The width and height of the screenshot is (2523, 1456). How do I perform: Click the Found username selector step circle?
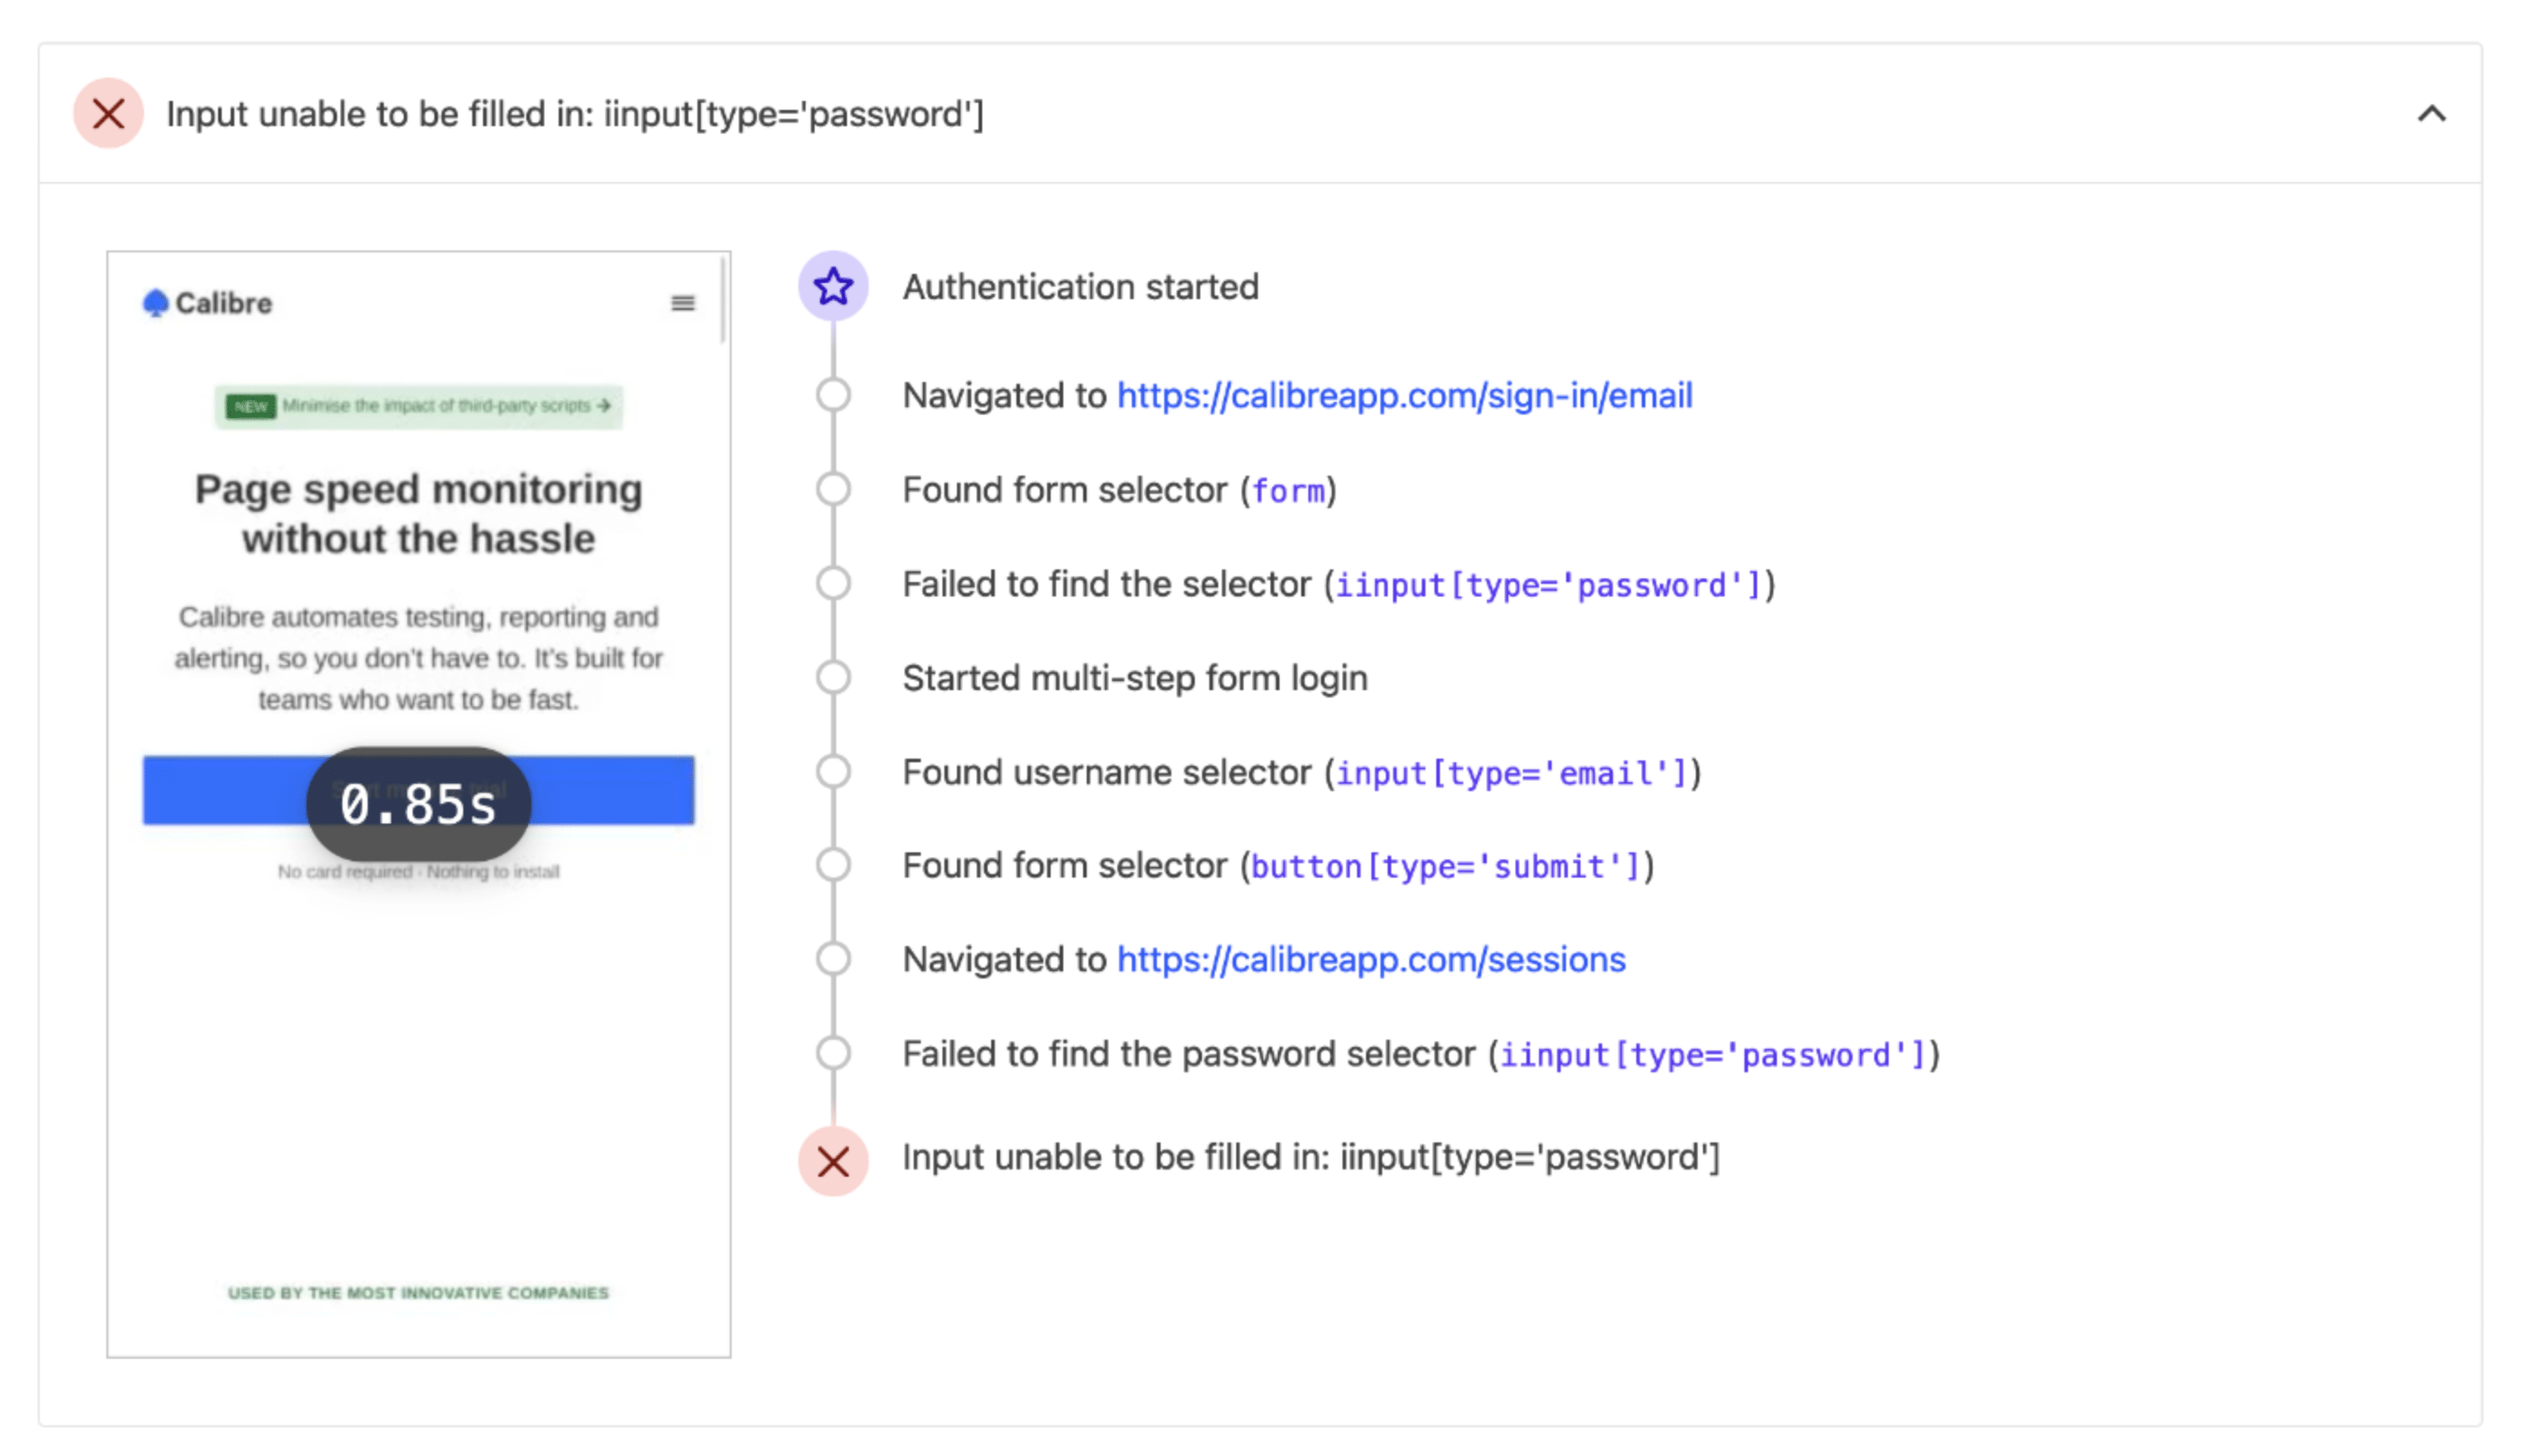833,770
